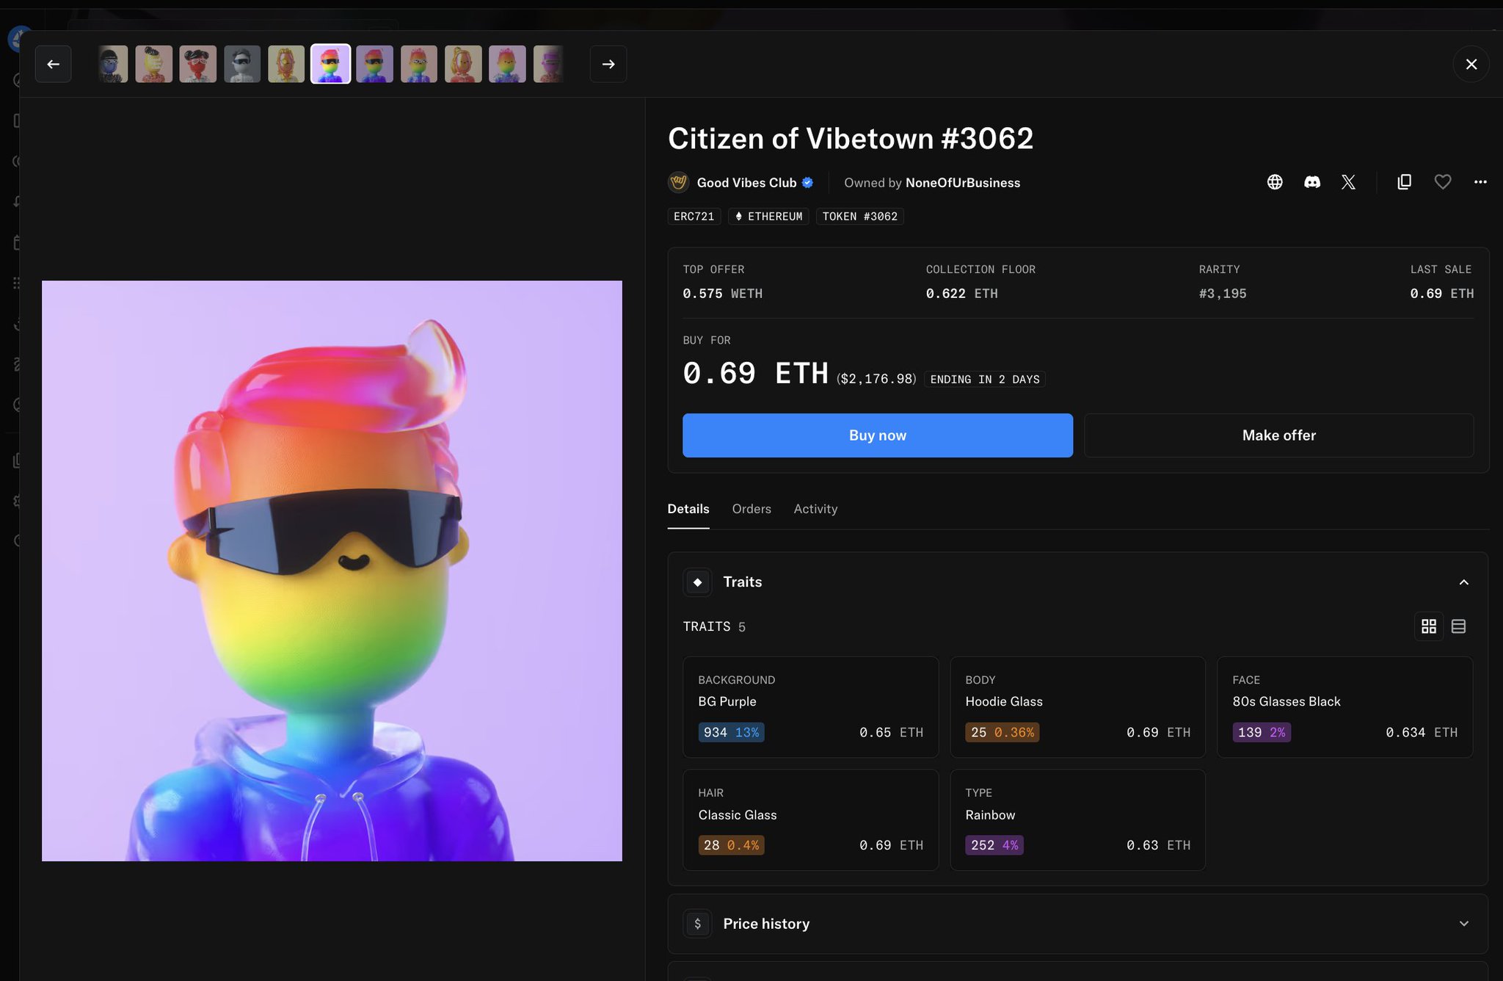Switch to the Activity tab
Screen dimensions: 1503x981
tap(815, 509)
